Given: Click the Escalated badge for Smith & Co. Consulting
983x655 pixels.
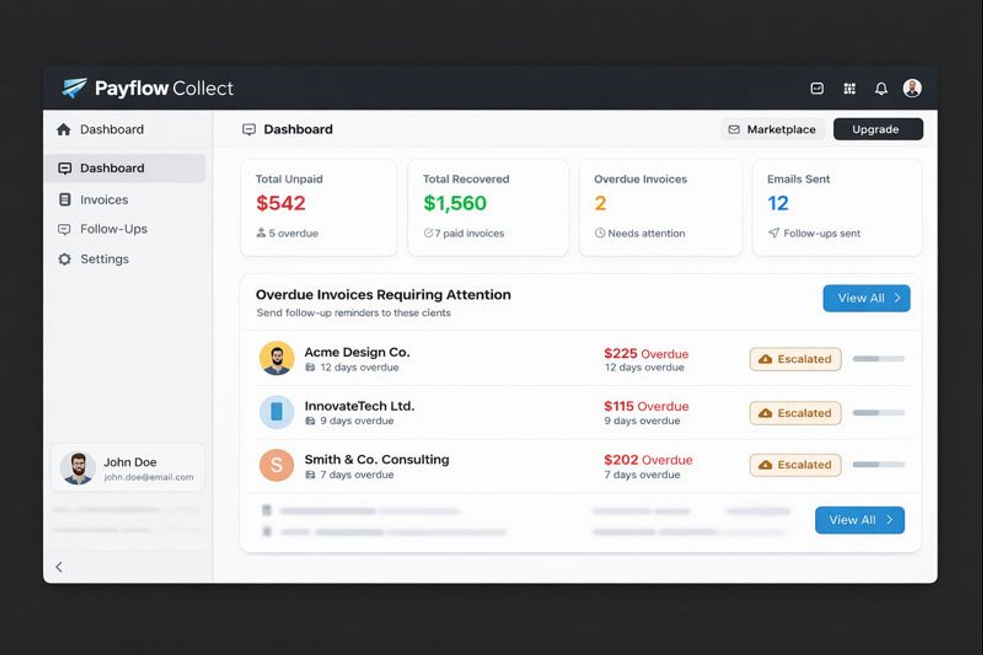Looking at the screenshot, I should coord(796,465).
